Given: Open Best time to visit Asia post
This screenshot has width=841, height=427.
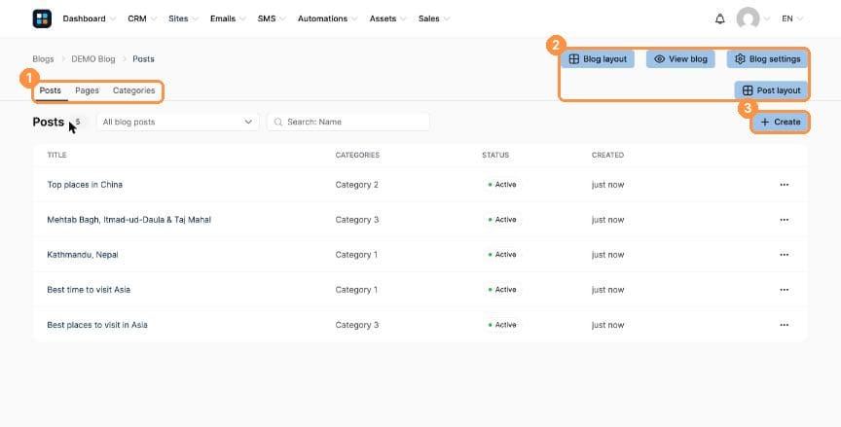Looking at the screenshot, I should pyautogui.click(x=89, y=290).
